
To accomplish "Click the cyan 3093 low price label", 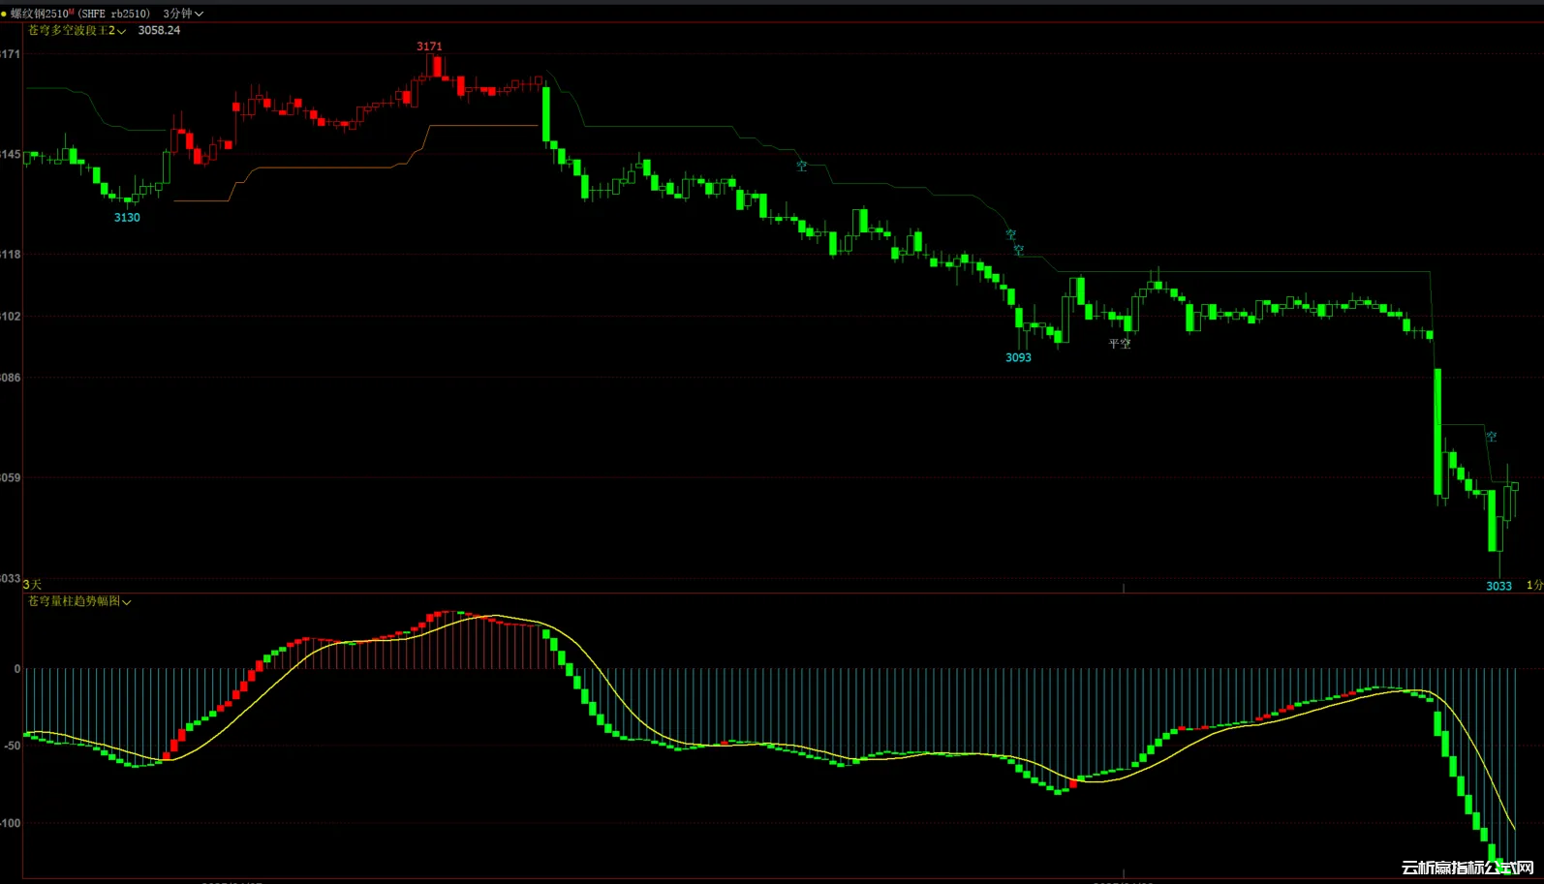I will (1018, 358).
